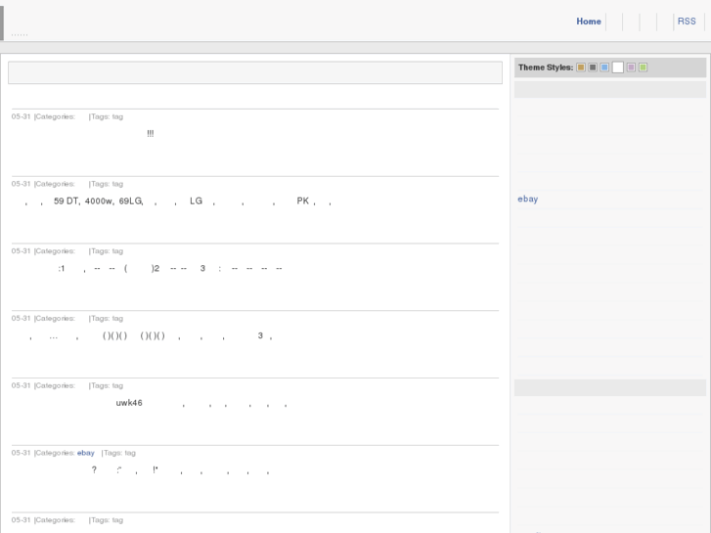This screenshot has width=711, height=533.
Task: Pick the dark gray theme style swatch
Action: [x=593, y=67]
